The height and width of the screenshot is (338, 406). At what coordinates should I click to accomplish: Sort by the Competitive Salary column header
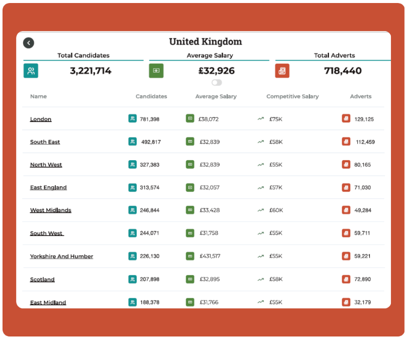click(x=292, y=96)
